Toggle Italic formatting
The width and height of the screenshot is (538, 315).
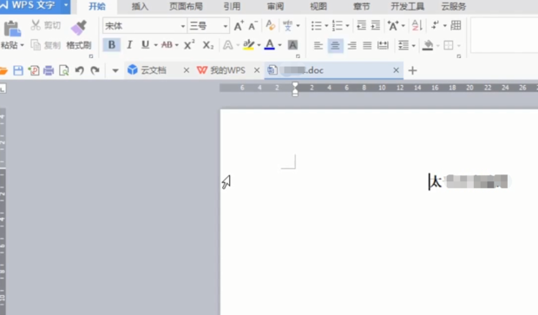click(129, 44)
